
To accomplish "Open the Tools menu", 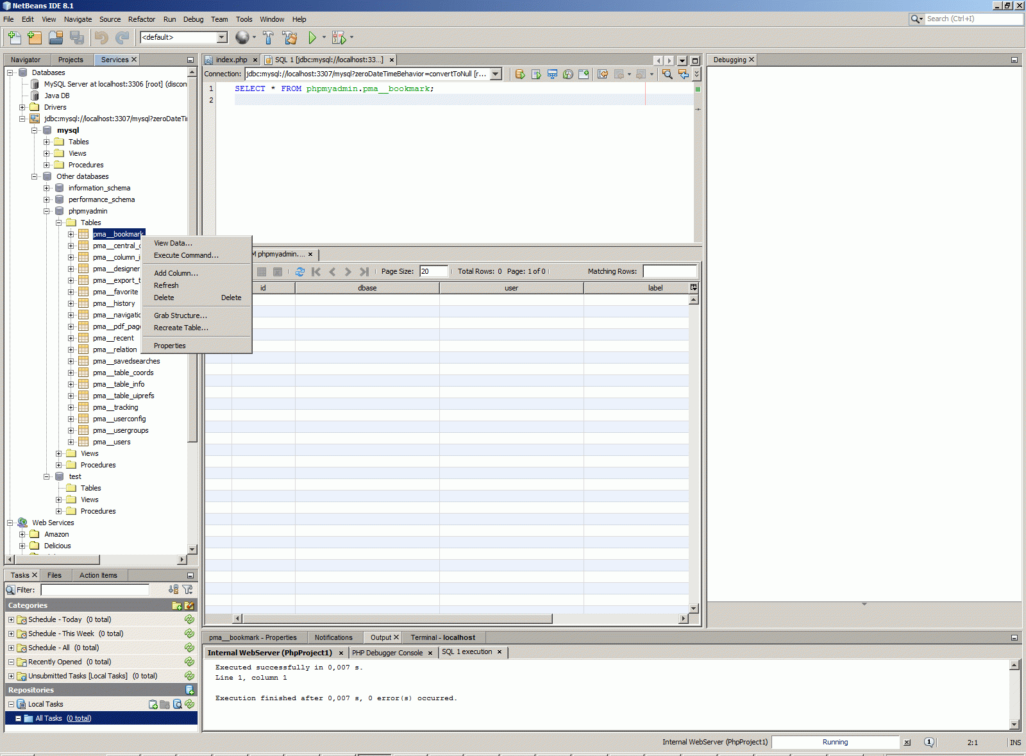I will click(244, 19).
